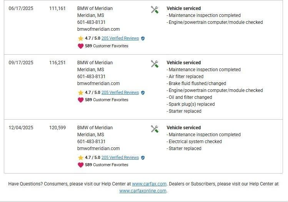Viewport: 288px width, 202px height.
Task: Click bmwofmeridian.com in 06/17/2025 entry
Action: pyautogui.click(x=98, y=29)
